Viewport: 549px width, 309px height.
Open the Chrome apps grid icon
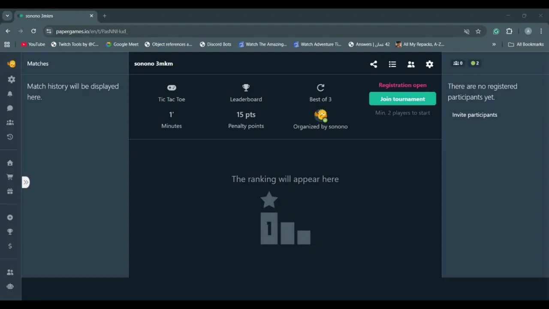(7, 44)
